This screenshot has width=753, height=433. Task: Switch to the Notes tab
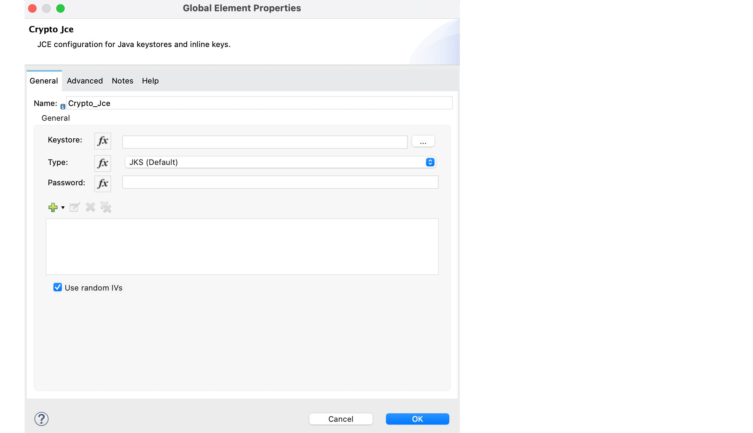click(122, 80)
